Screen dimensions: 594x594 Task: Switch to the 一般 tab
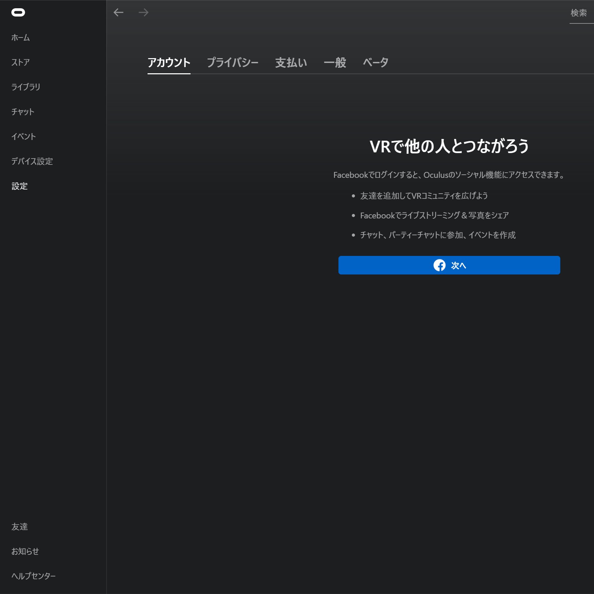[335, 62]
